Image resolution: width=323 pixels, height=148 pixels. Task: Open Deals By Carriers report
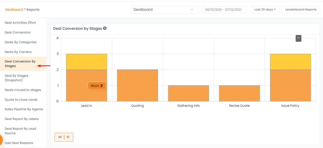tap(18, 52)
